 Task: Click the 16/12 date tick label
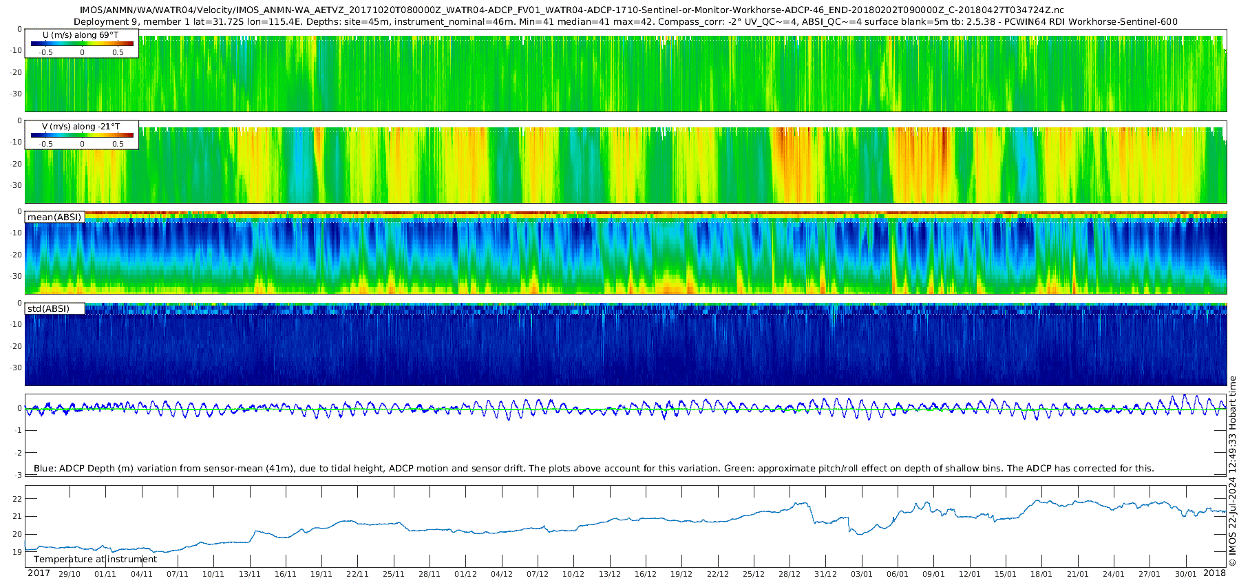tap(646, 574)
